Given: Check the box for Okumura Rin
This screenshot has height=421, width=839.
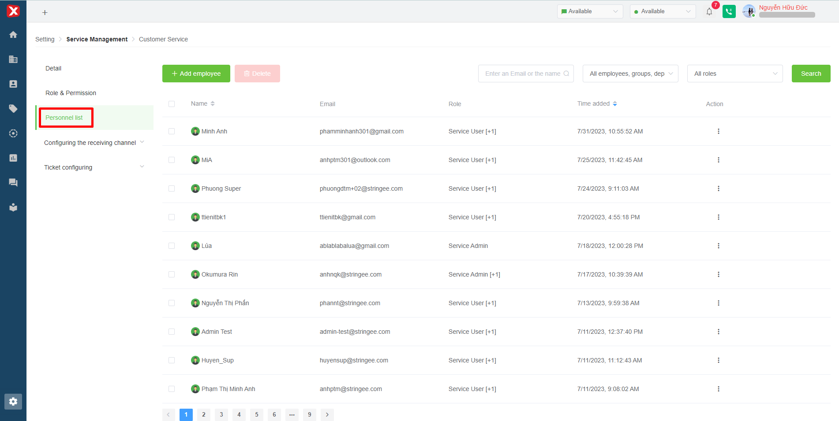Looking at the screenshot, I should point(172,274).
